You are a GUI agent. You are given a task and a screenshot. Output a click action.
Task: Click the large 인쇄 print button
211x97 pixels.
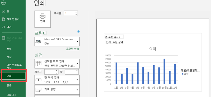42,19
